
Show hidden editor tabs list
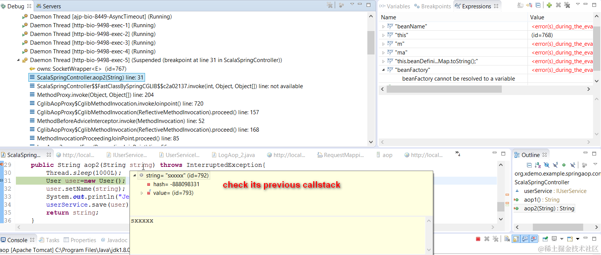(x=457, y=154)
